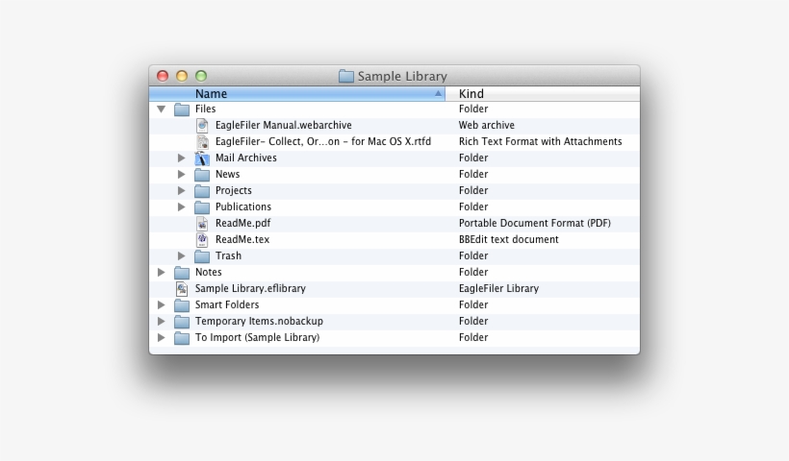
Task: Expand the Temporary Items.nobackup folder
Action: pyautogui.click(x=161, y=322)
